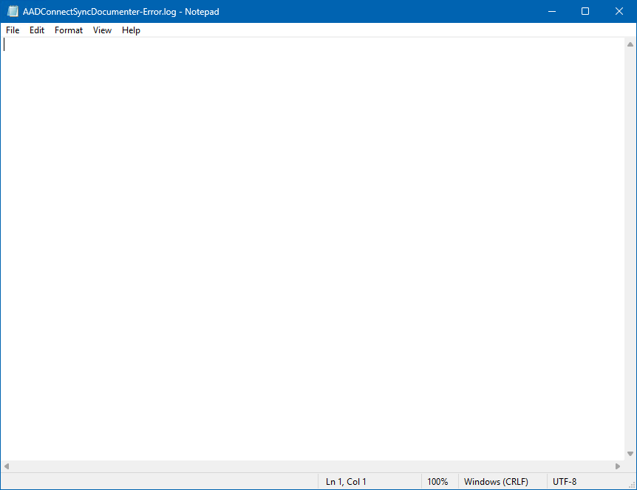Image resolution: width=637 pixels, height=490 pixels.
Task: Close the Notepad window
Action: [x=619, y=11]
